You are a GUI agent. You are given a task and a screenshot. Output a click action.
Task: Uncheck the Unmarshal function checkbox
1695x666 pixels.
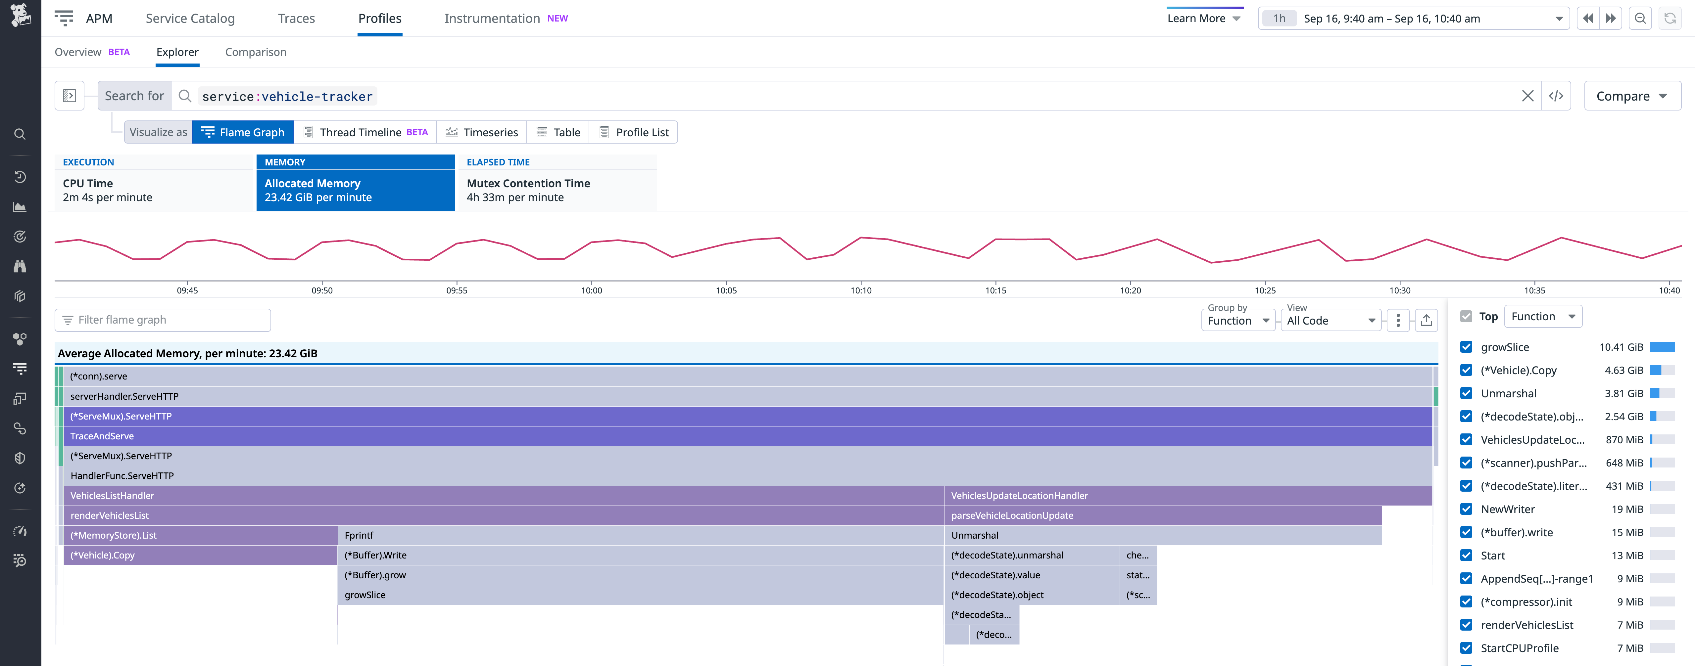tap(1466, 393)
